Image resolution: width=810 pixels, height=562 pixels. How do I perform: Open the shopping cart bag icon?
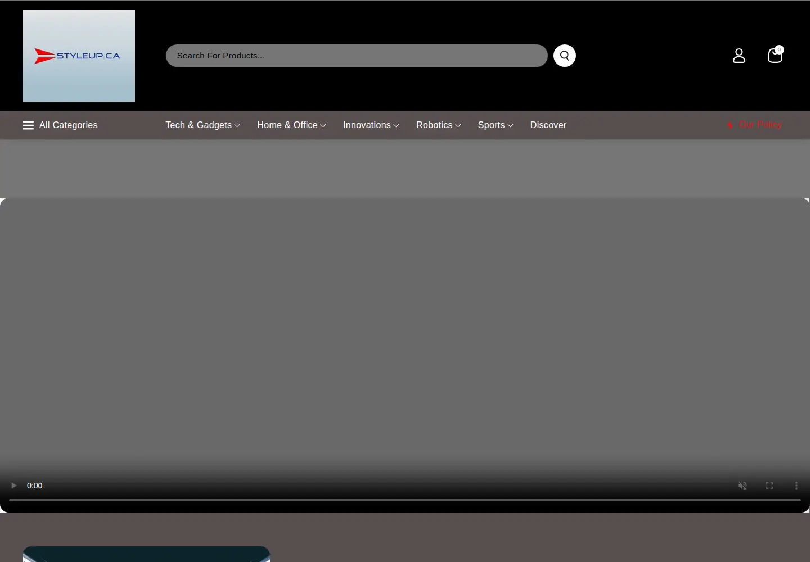(x=775, y=55)
